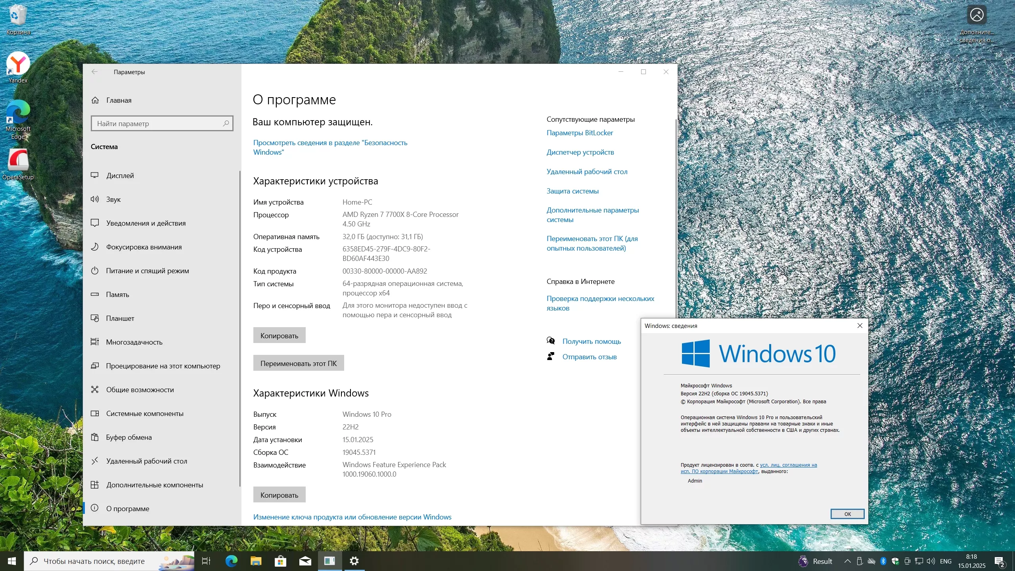Viewport: 1015px width, 571px height.
Task: Open the Mail app in the taskbar
Action: (305, 561)
